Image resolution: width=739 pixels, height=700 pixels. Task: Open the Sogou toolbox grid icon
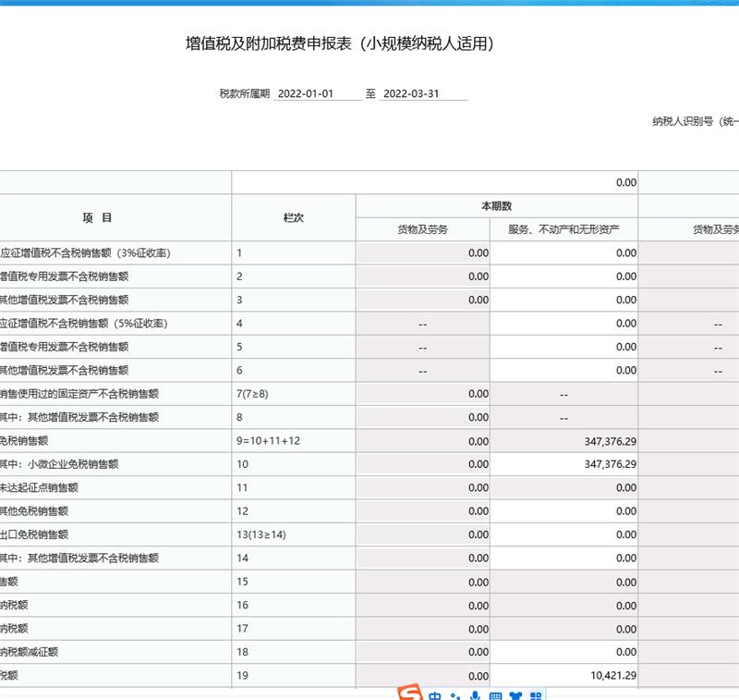536,696
